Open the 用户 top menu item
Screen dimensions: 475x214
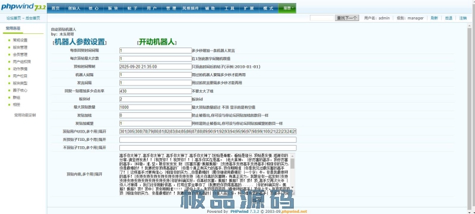(x=151, y=8)
